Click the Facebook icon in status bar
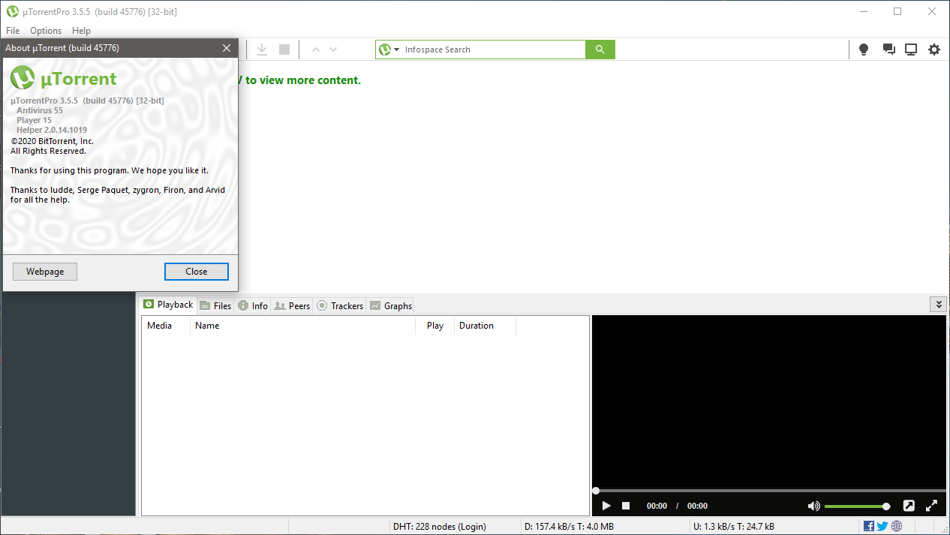This screenshot has height=535, width=950. 869,526
